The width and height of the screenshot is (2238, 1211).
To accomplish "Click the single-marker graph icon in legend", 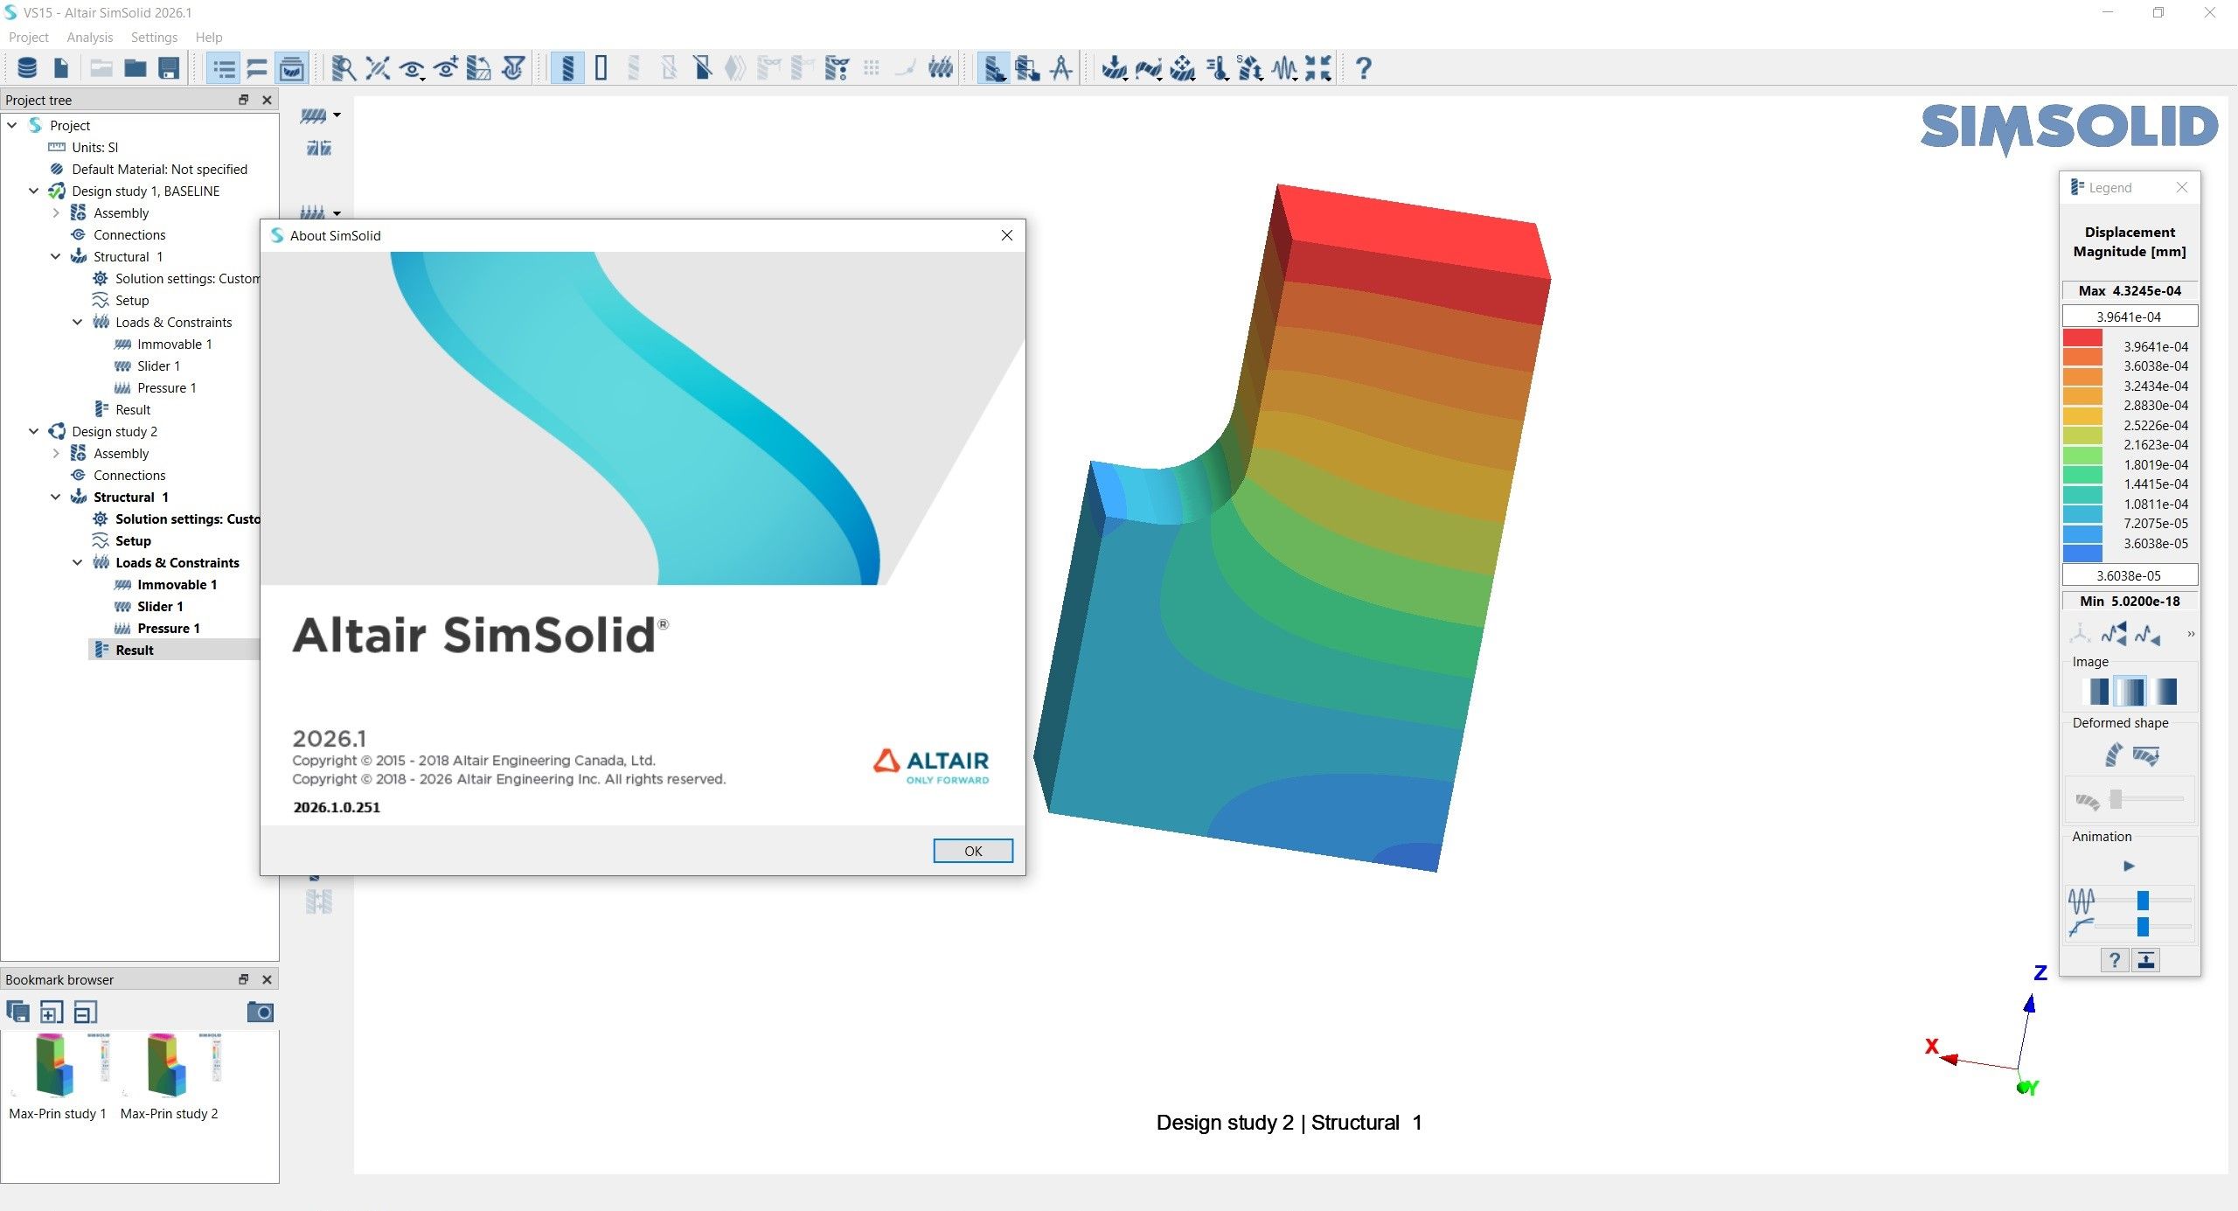I will 2148,633.
